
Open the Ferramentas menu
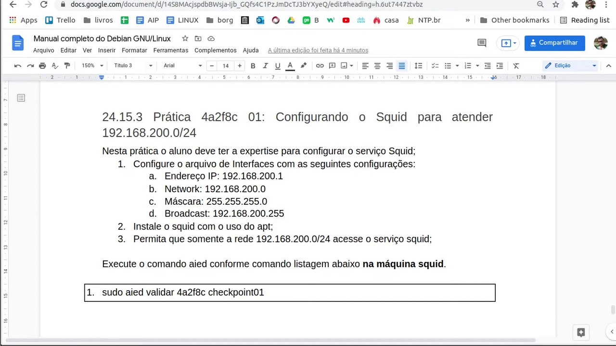pos(171,50)
